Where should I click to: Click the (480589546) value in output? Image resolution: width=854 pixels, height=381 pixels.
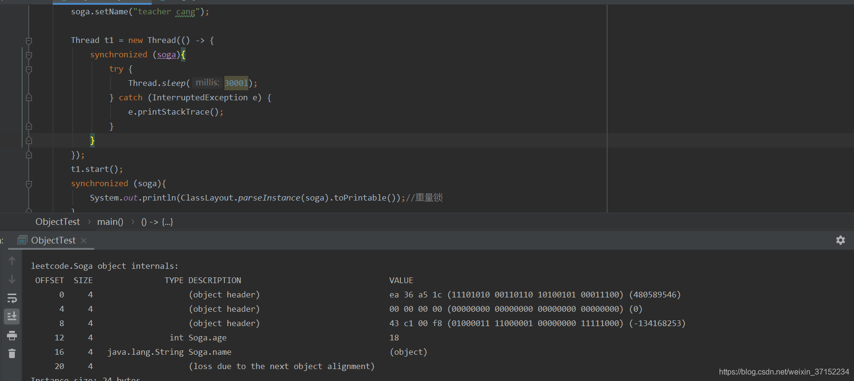pos(655,295)
